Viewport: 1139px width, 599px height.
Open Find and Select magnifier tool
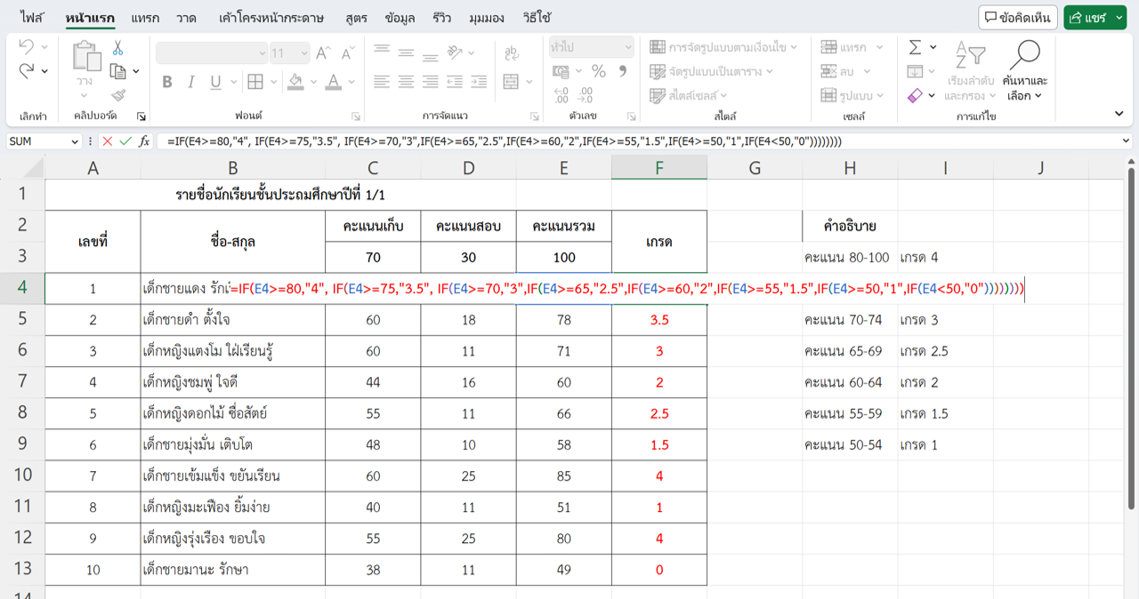tap(1025, 69)
